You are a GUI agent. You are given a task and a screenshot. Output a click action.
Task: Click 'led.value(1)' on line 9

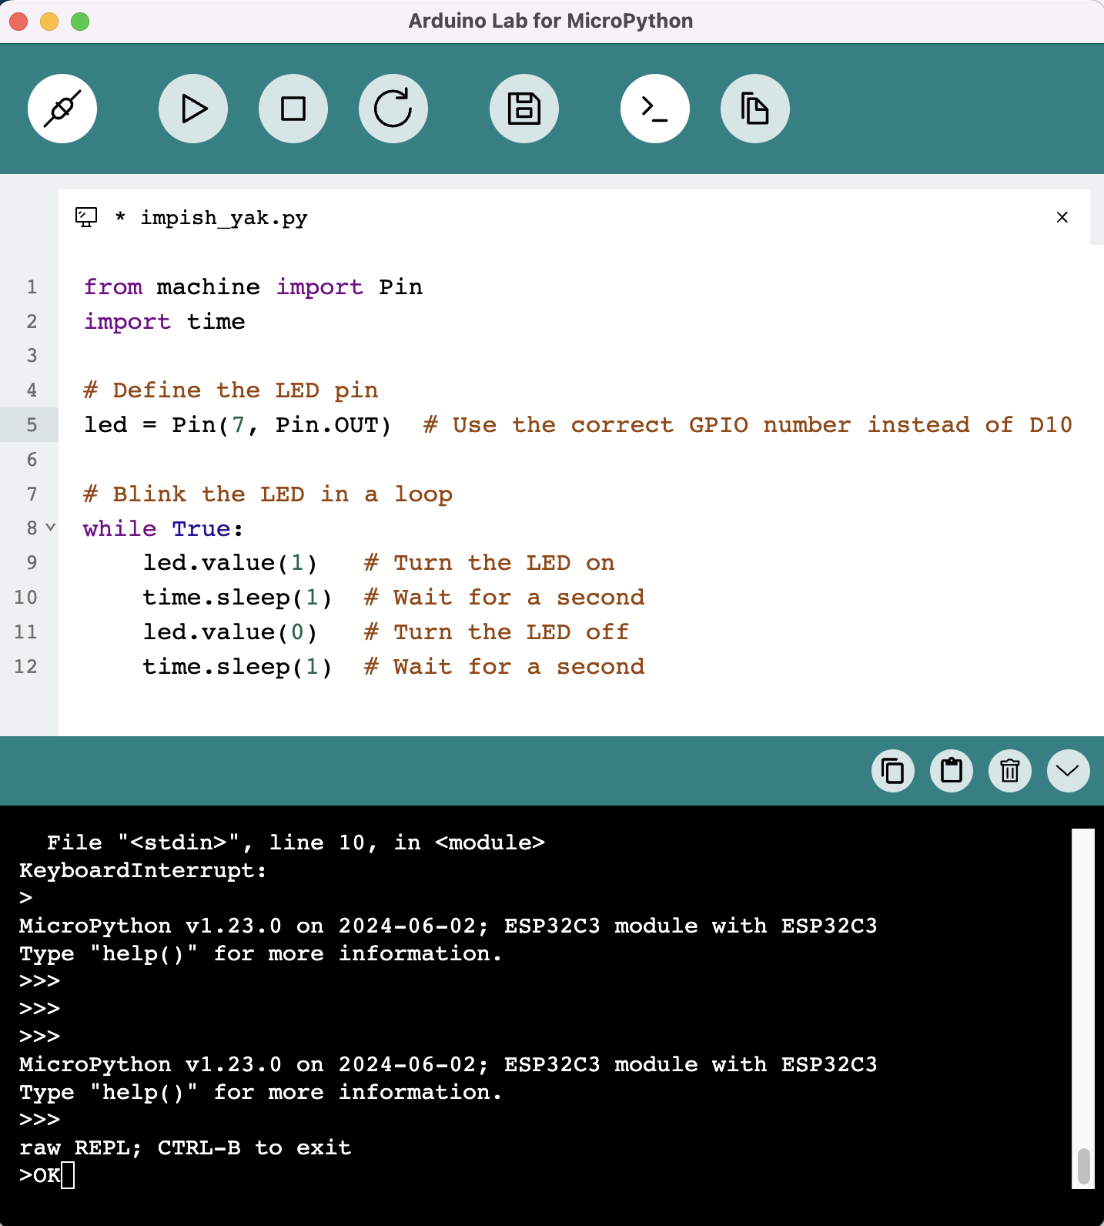(x=230, y=563)
